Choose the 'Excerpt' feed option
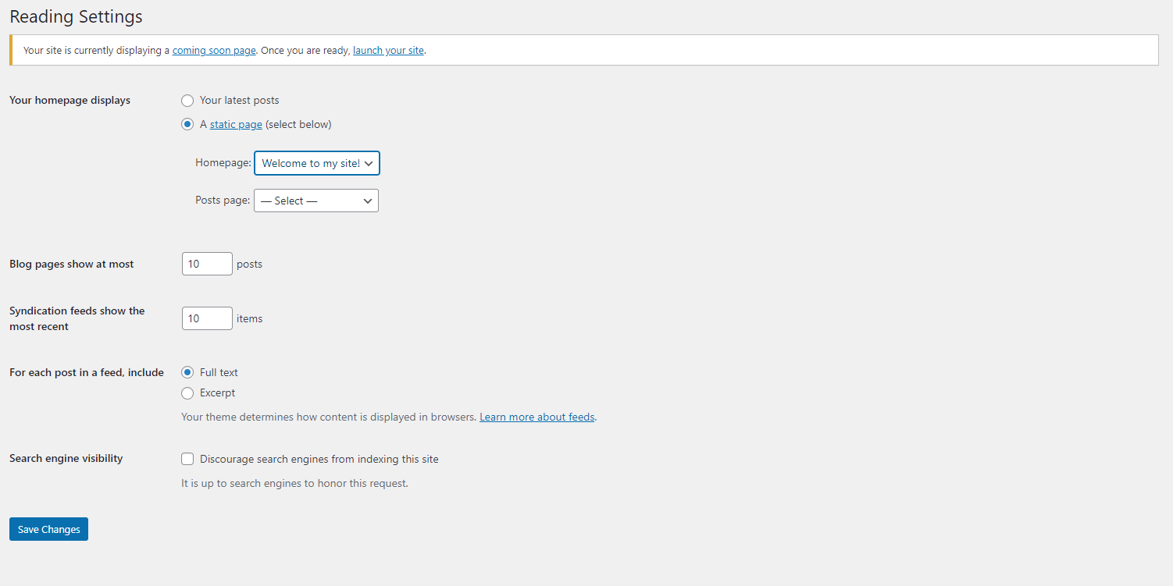The height and width of the screenshot is (586, 1173). (187, 393)
